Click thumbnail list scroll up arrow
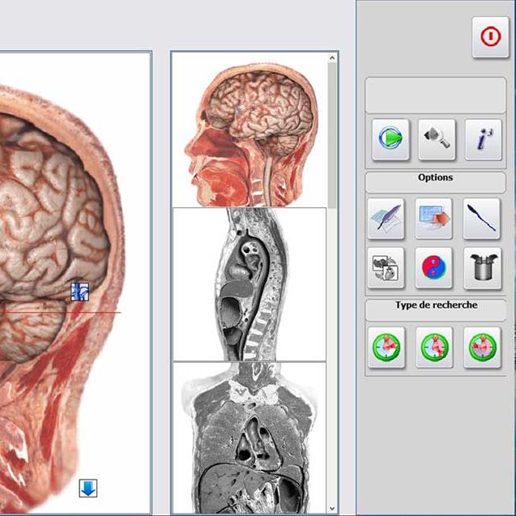The image size is (516, 516). (x=332, y=58)
